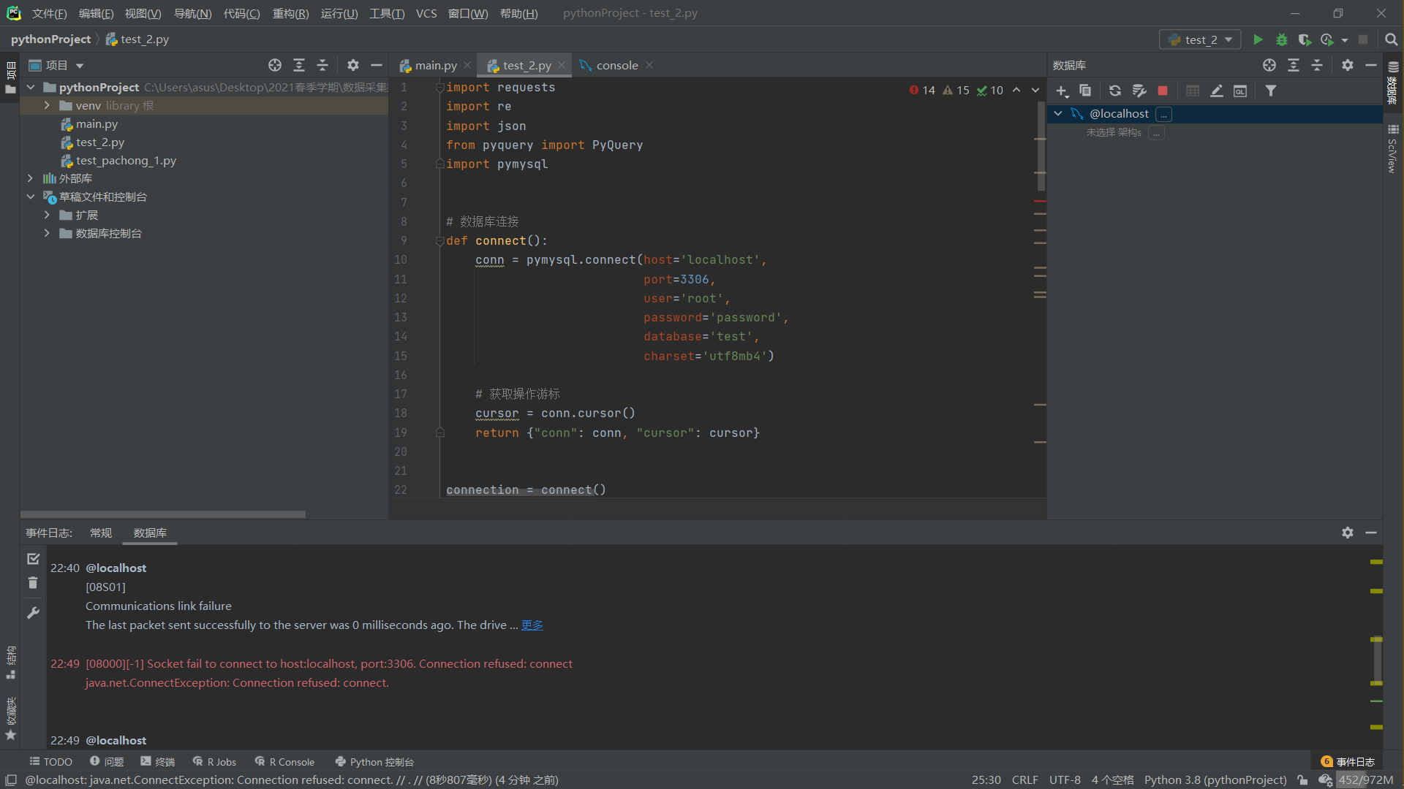Open the 事件日志 status button
Viewport: 1404px width, 789px height.
[1348, 761]
